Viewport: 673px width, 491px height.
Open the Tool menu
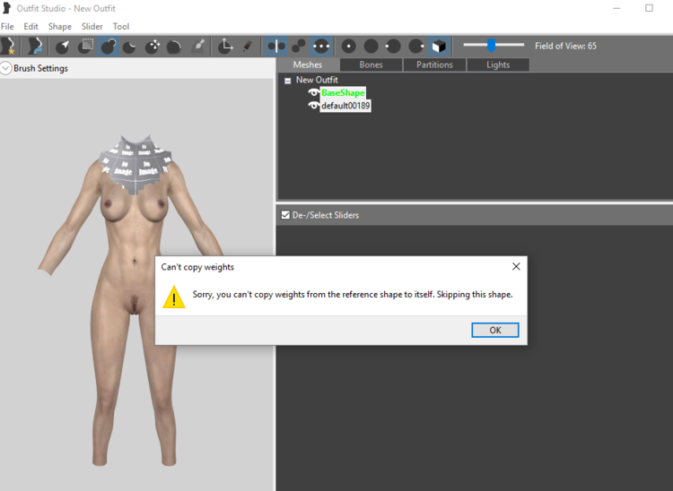point(121,27)
